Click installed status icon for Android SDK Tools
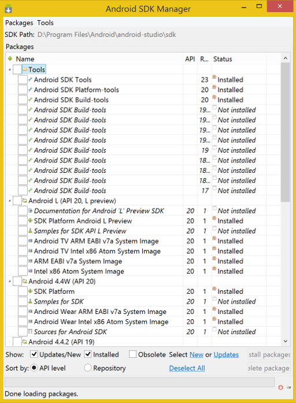Viewport: 296px width, 403px height. (214, 77)
